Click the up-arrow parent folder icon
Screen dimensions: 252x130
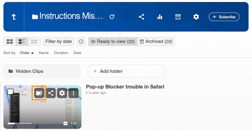click(x=14, y=17)
